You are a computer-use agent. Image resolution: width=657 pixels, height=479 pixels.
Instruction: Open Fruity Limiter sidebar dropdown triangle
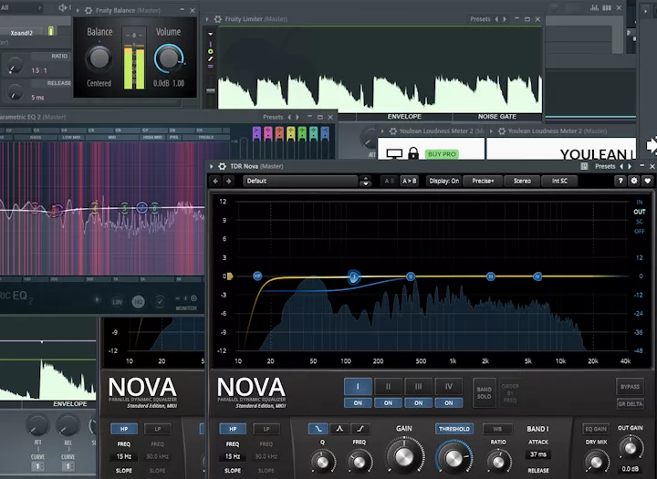211,34
